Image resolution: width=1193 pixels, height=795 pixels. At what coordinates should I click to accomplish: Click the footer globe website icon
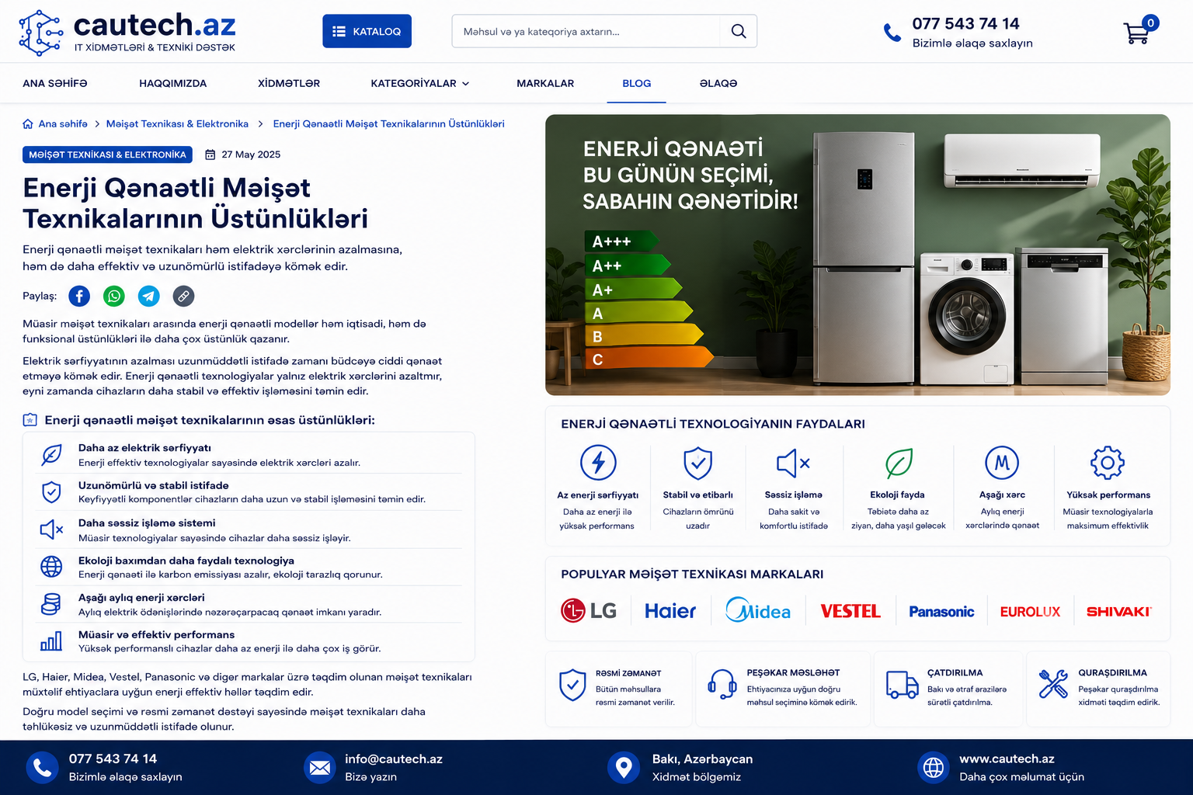(x=934, y=768)
